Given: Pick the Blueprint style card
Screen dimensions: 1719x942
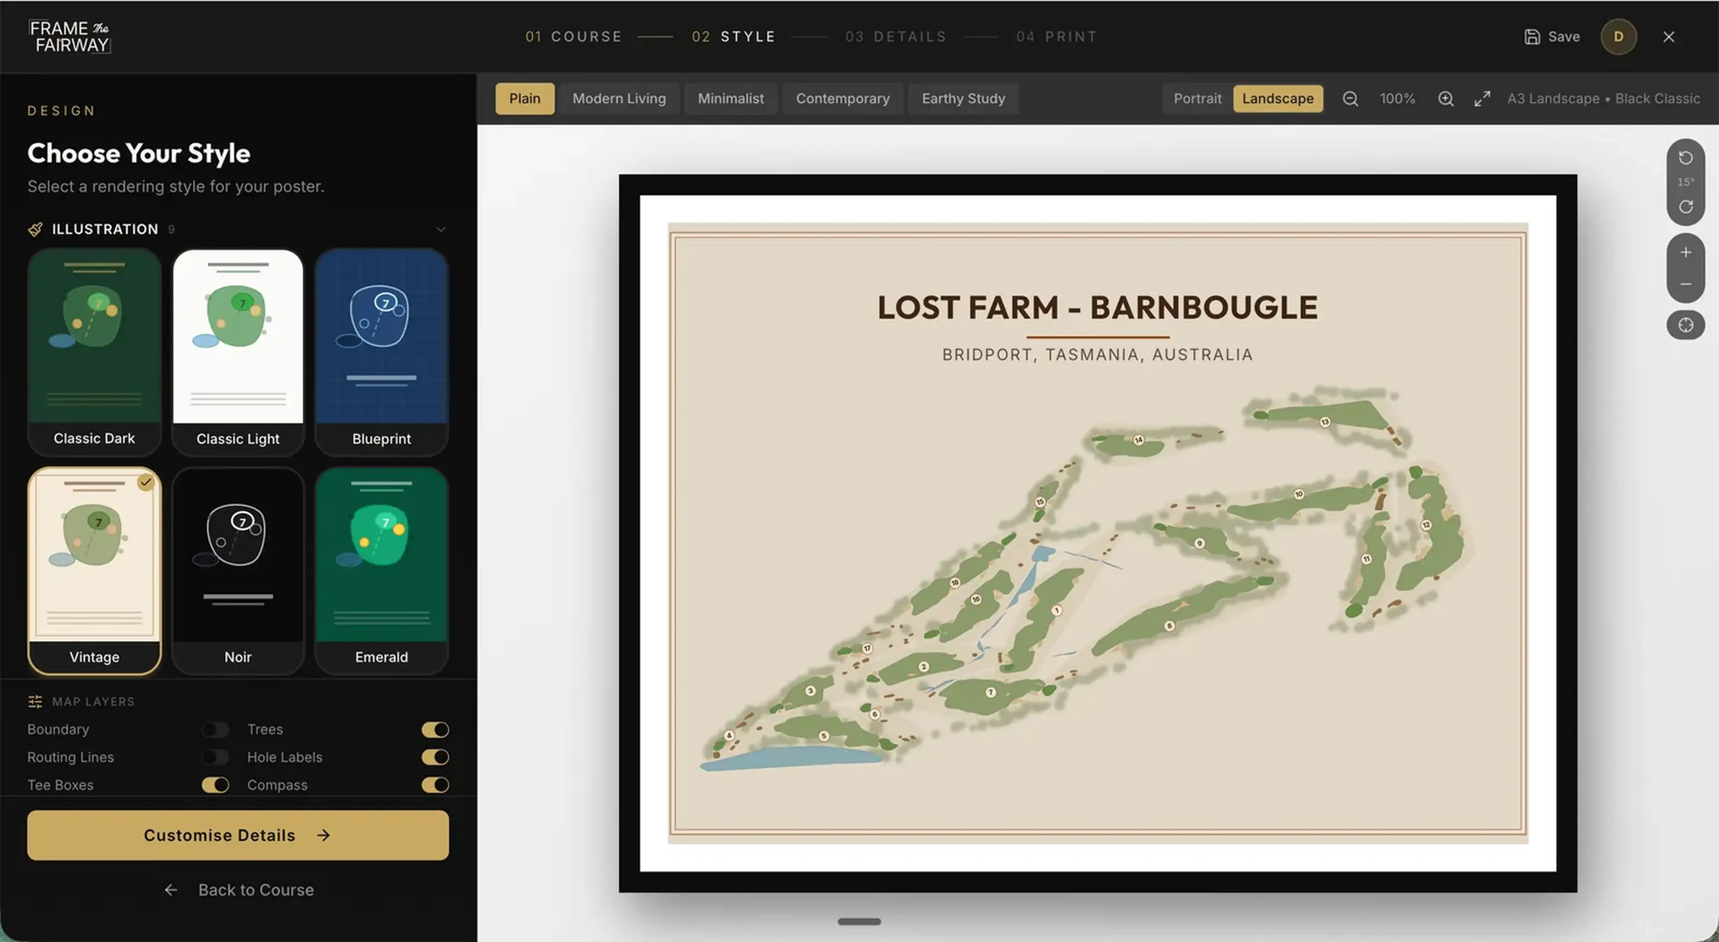Looking at the screenshot, I should [382, 352].
